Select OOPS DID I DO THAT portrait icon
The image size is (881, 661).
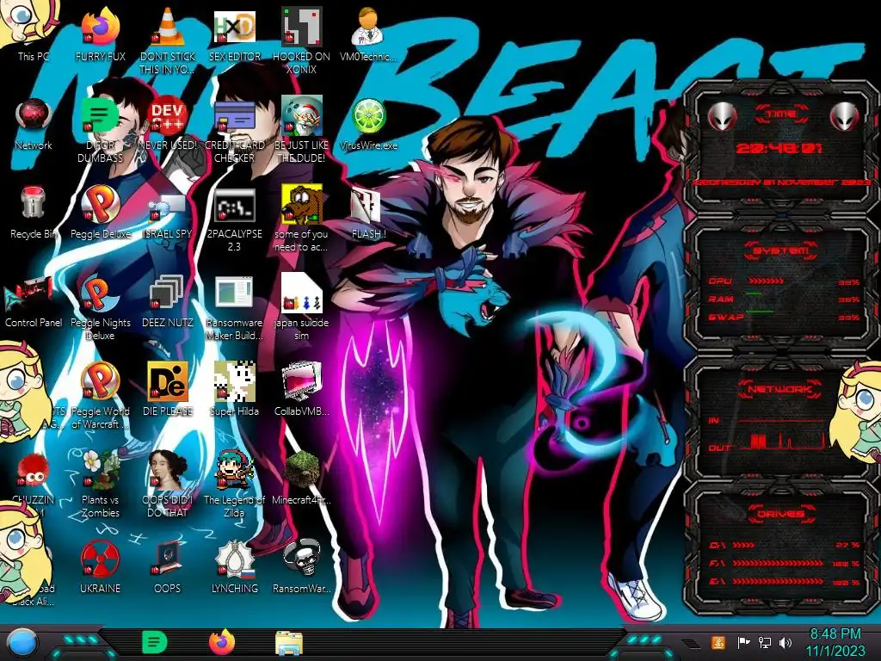click(168, 484)
